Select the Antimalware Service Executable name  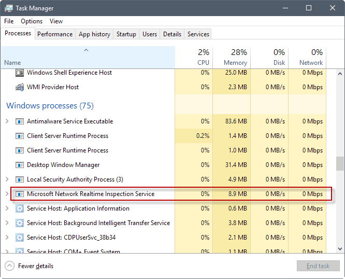tap(70, 121)
